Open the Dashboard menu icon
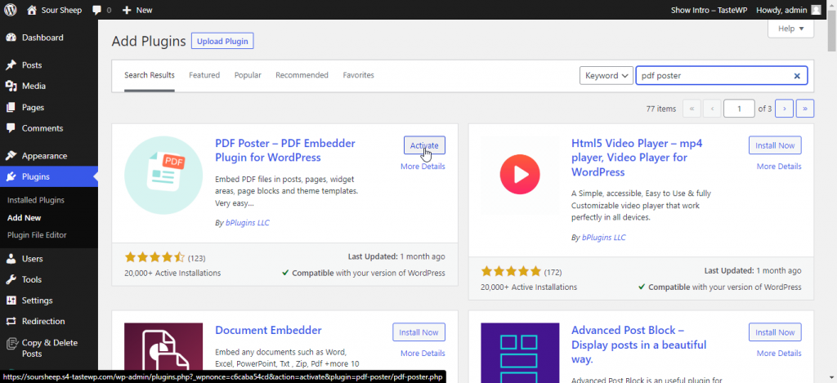This screenshot has width=837, height=383. pos(11,38)
